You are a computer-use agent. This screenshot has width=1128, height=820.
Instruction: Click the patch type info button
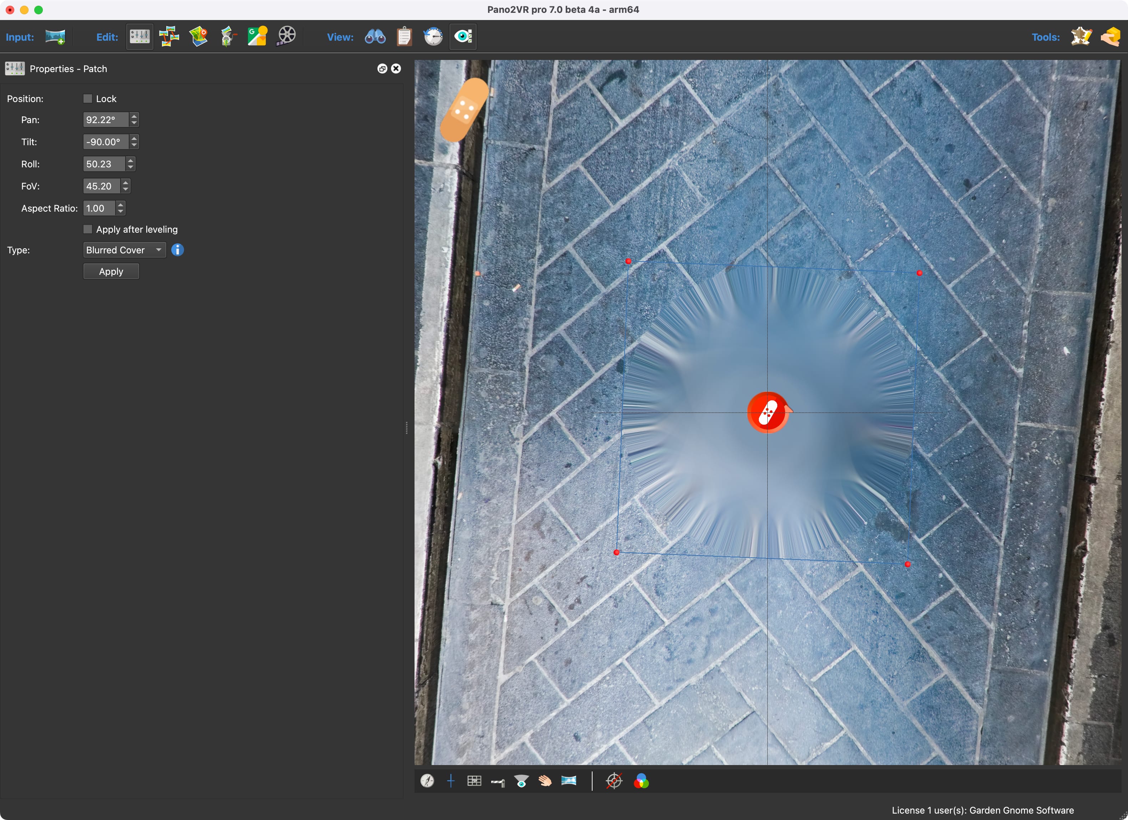point(178,250)
